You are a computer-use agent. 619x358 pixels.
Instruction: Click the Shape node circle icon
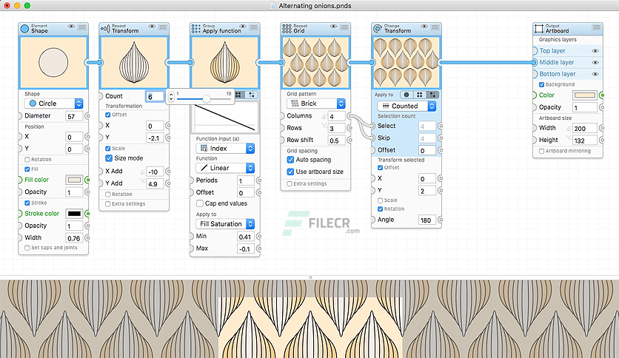[x=24, y=28]
